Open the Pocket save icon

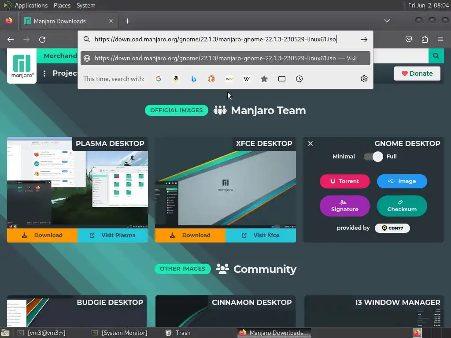pyautogui.click(x=408, y=39)
